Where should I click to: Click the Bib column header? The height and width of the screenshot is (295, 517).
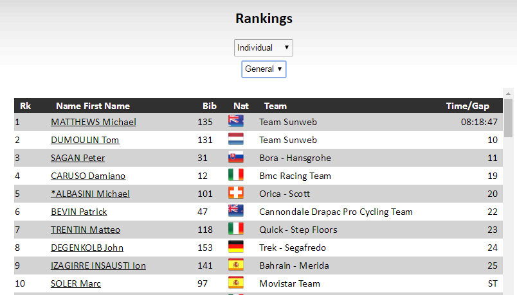(x=210, y=106)
